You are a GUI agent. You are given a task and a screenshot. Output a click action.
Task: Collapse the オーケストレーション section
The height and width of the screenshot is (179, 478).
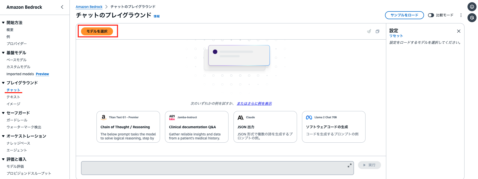3,136
